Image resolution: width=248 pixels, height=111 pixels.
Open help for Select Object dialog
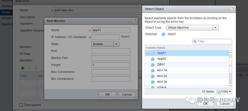point(233,9)
